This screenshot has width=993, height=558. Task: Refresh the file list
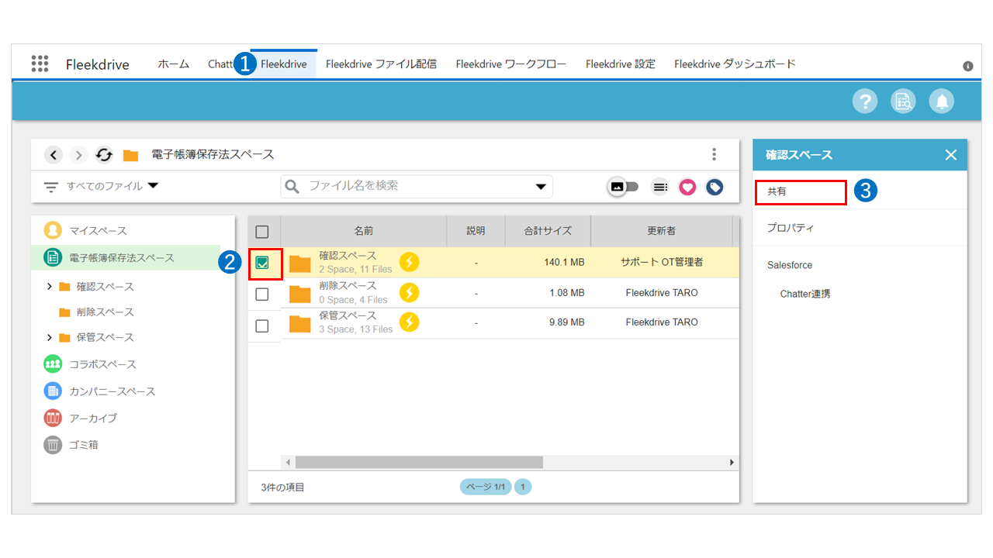(x=104, y=155)
